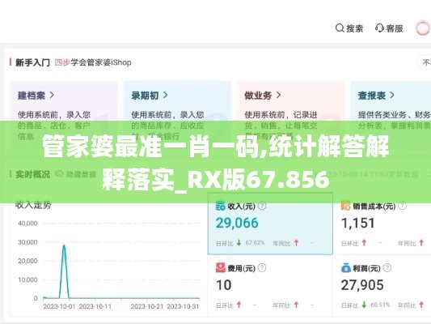Click the 利润 money bag icon
The height and width of the screenshot is (324, 431).
click(x=345, y=268)
